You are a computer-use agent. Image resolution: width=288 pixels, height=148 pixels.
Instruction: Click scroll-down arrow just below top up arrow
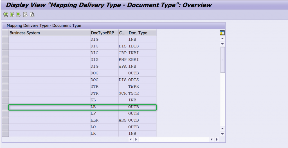click(x=222, y=44)
